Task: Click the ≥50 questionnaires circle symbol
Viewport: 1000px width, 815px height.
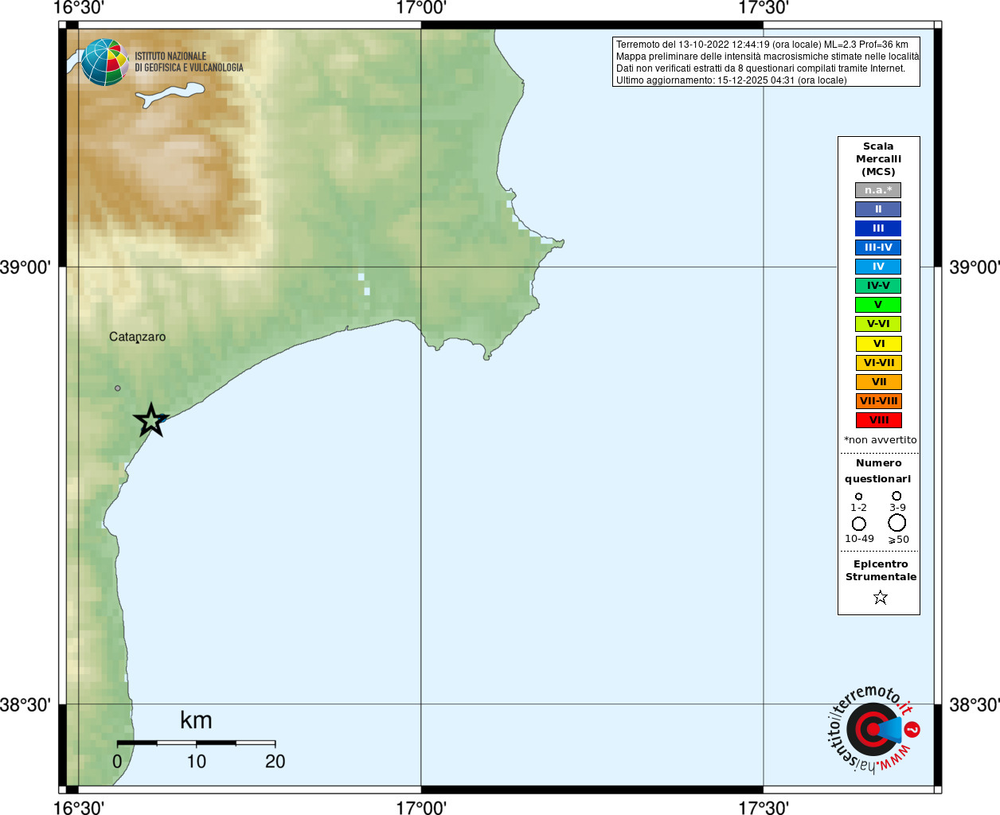Action: (896, 522)
